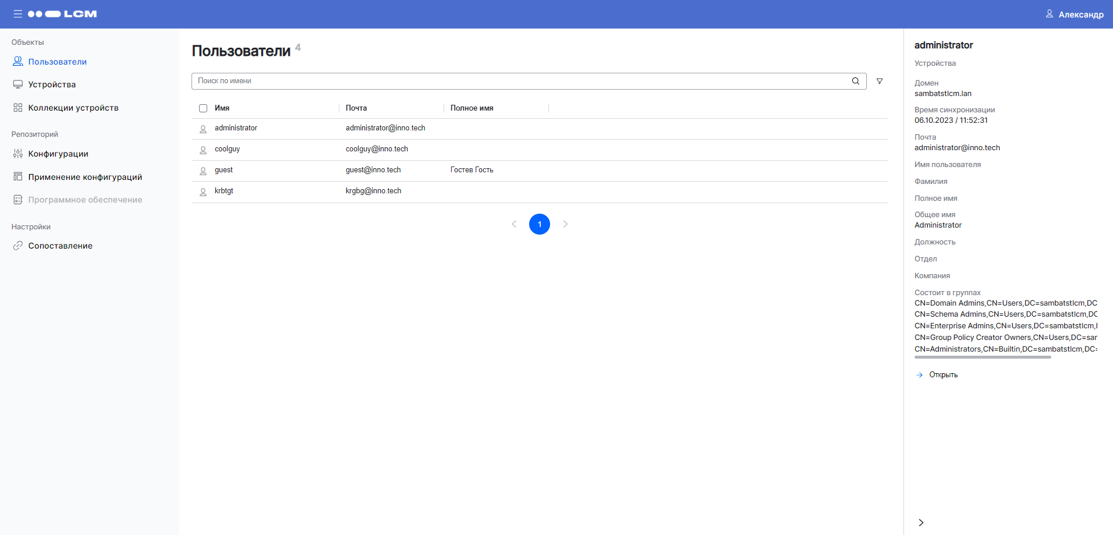Viewport: 1113px width, 535px height.
Task: Select page 1 in pagination
Action: point(540,224)
